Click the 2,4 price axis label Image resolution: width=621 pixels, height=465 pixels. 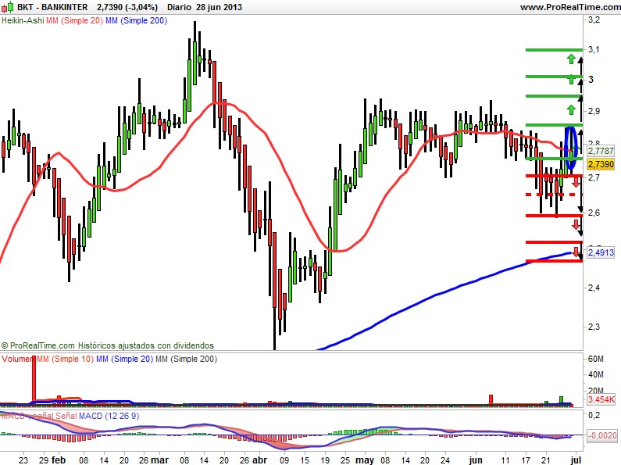click(x=594, y=288)
